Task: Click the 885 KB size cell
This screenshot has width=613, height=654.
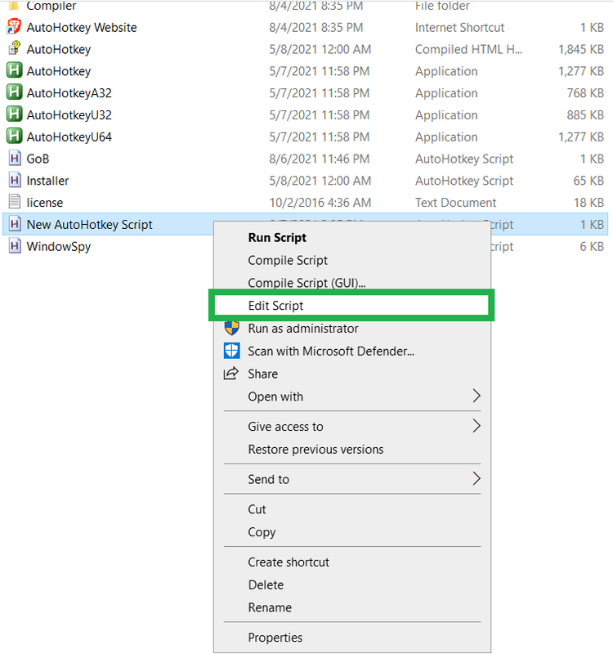Action: click(585, 115)
